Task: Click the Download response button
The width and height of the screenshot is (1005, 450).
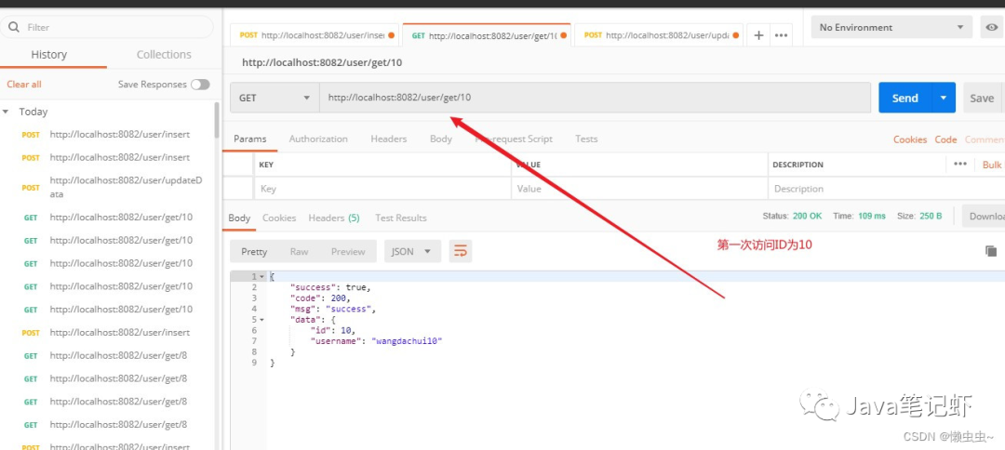Action: (x=984, y=217)
